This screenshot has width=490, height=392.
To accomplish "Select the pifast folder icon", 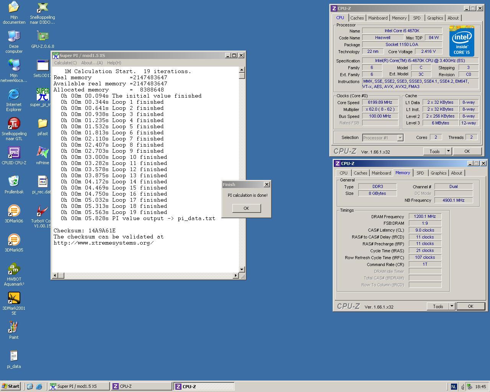I will (x=42, y=126).
